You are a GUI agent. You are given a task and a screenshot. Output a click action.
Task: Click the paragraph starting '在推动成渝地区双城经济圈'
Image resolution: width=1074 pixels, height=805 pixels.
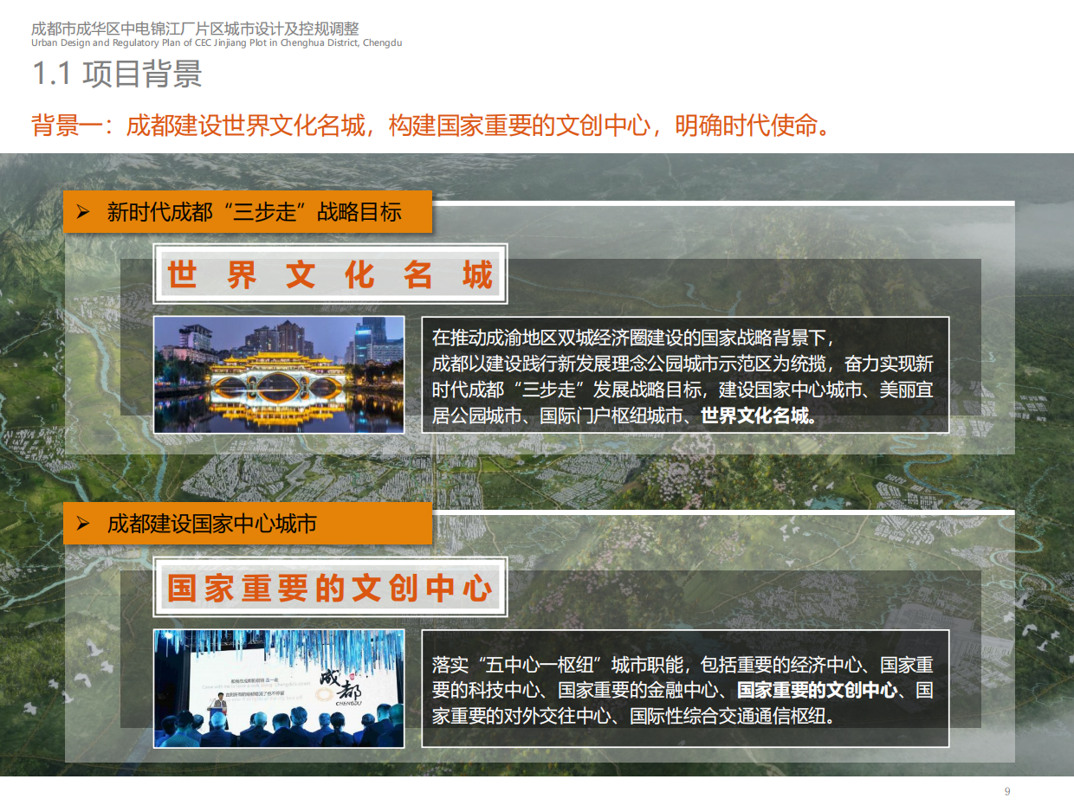pyautogui.click(x=685, y=375)
